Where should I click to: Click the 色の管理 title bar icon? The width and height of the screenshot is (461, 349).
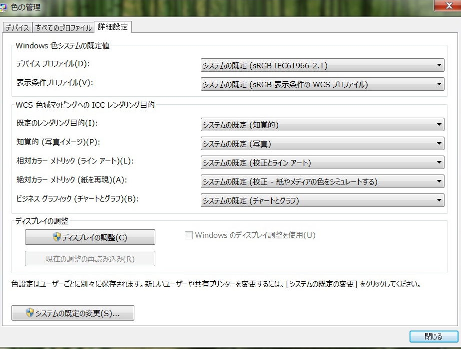click(x=3, y=7)
